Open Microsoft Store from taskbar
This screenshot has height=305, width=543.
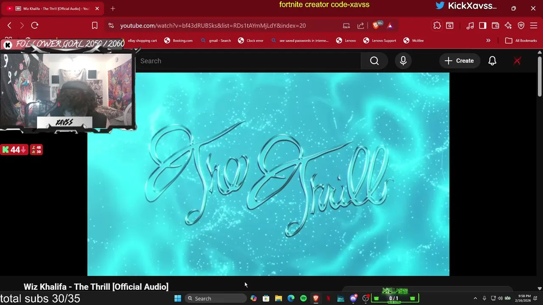pos(266,298)
